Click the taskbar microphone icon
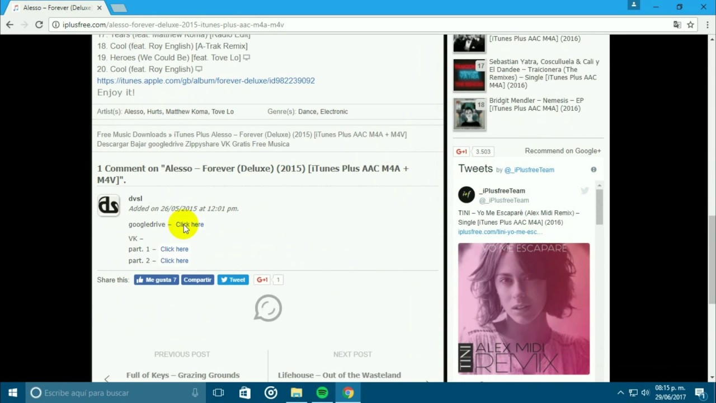Viewport: 716px width, 403px height. tap(195, 393)
